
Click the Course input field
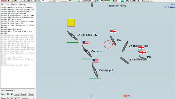(9, 98)
